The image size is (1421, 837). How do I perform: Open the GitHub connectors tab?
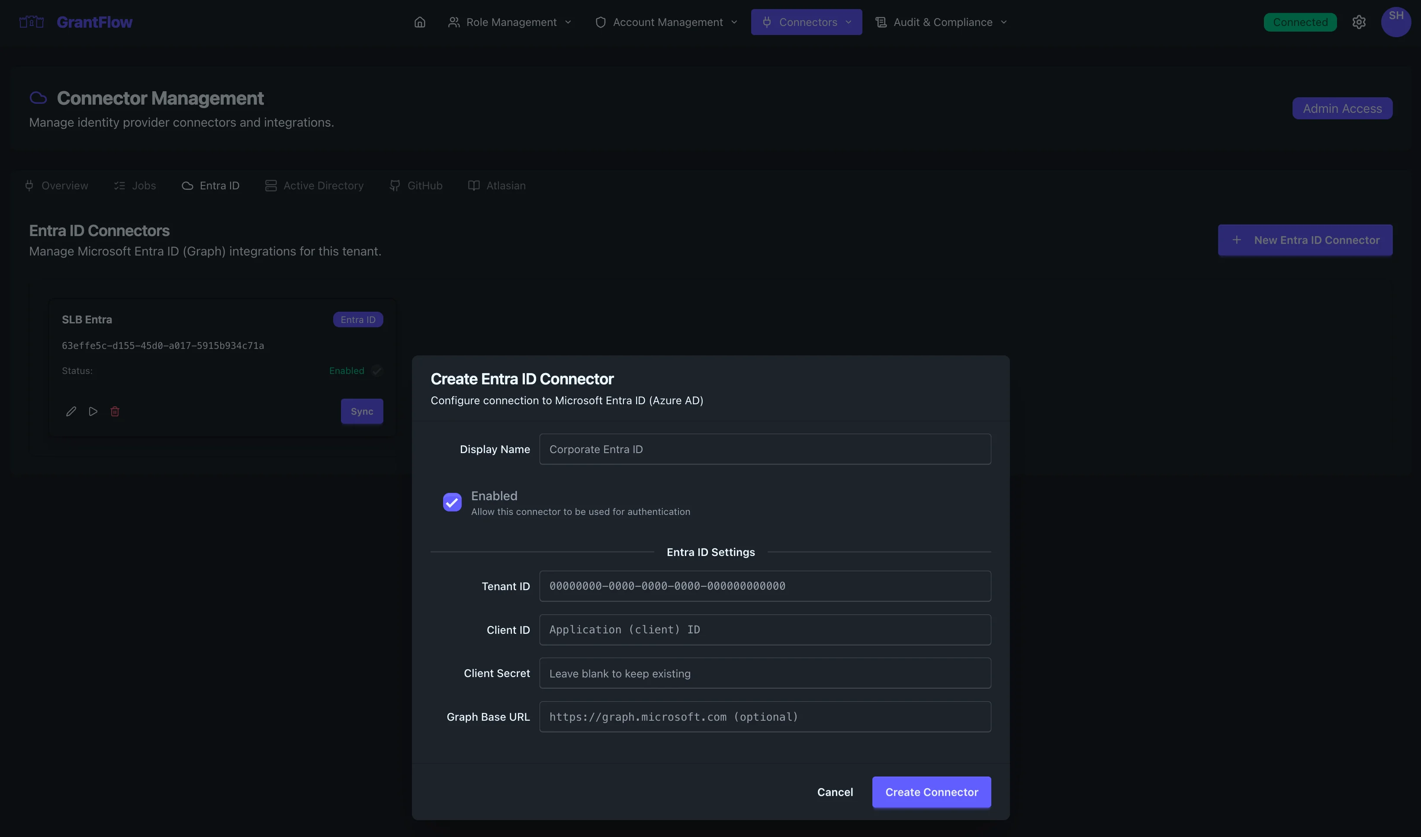pos(416,185)
